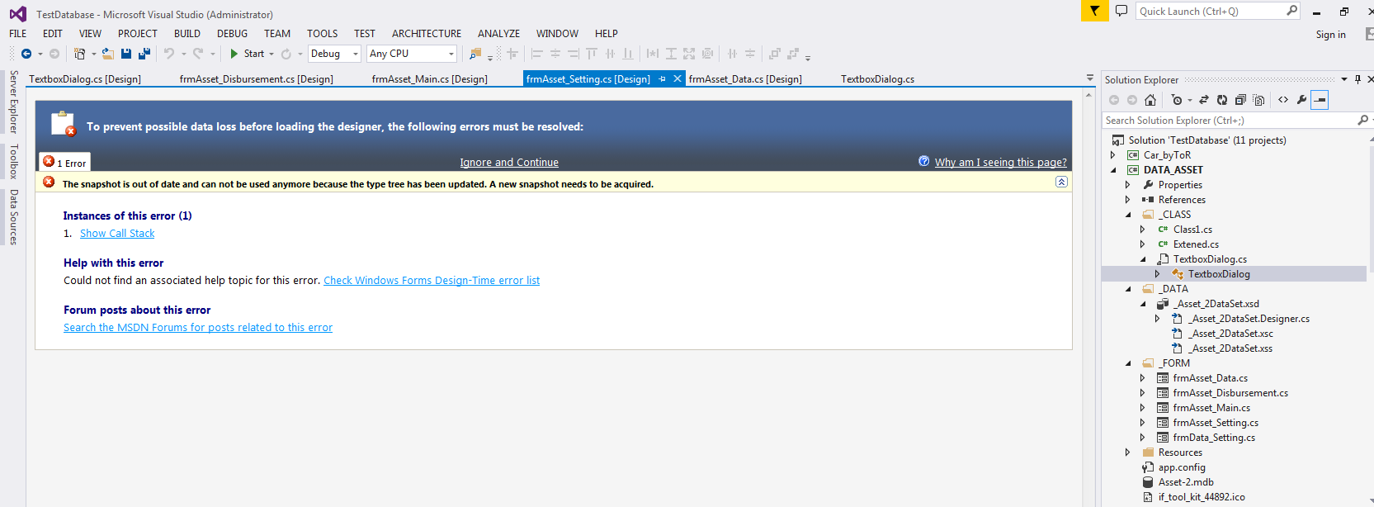Click the Sign in link
This screenshot has height=507, width=1374.
click(1330, 35)
